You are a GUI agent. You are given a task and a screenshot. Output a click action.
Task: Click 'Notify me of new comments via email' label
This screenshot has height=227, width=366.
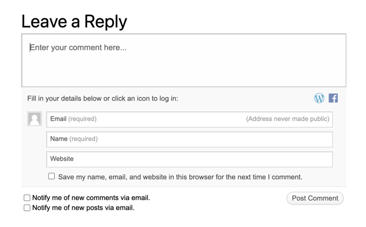91,198
